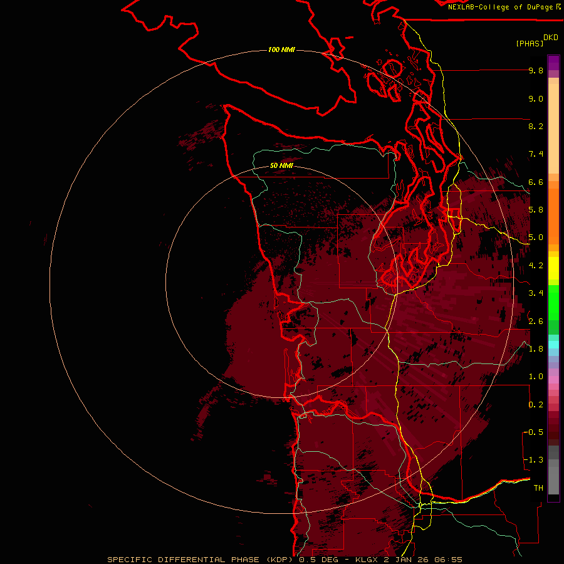The width and height of the screenshot is (564, 564).
Task: Select the 1.8 value on the scale
Action: point(536,349)
